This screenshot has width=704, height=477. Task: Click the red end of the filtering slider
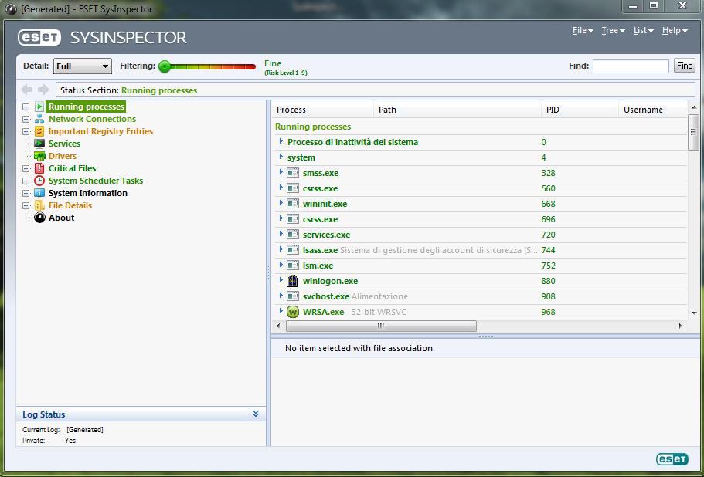pyautogui.click(x=250, y=67)
